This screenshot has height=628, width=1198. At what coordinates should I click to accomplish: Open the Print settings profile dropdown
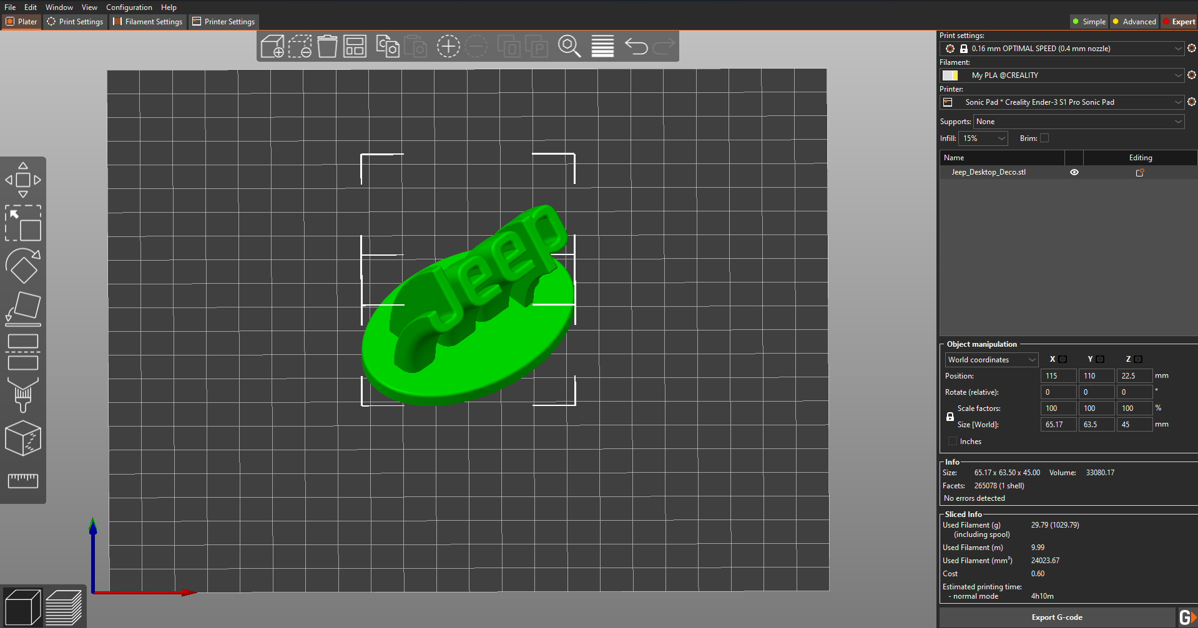point(1062,49)
